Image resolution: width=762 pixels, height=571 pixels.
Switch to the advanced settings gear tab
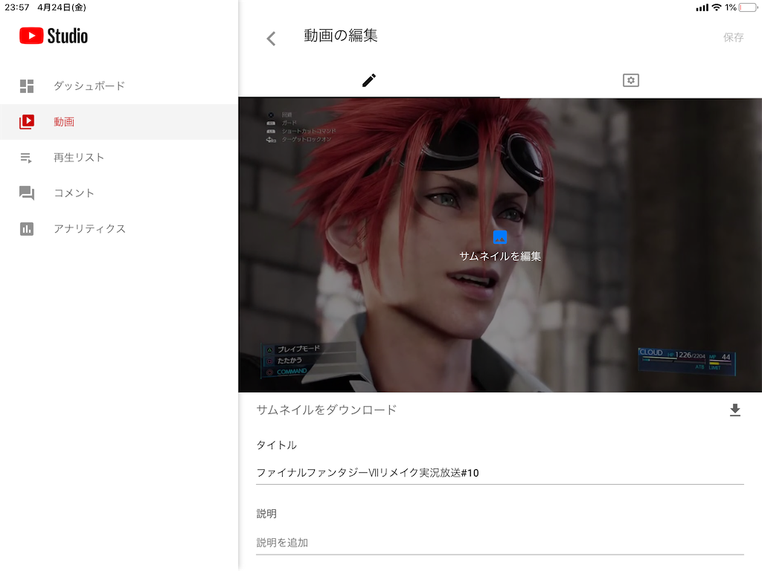pos(631,80)
